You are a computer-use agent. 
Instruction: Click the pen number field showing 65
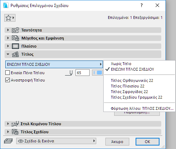[x=83, y=73]
